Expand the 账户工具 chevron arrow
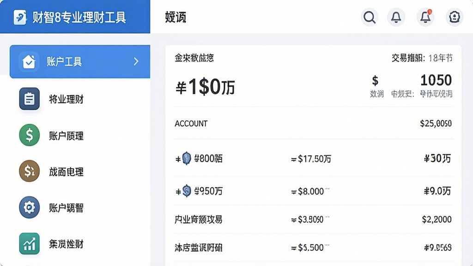The image size is (473, 266). [136, 61]
